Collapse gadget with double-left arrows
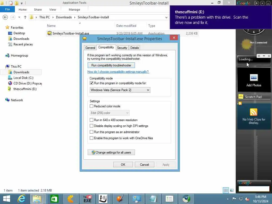This screenshot has width=272, height=204. pos(259,56)
